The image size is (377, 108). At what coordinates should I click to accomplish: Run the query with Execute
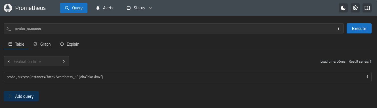359,28
